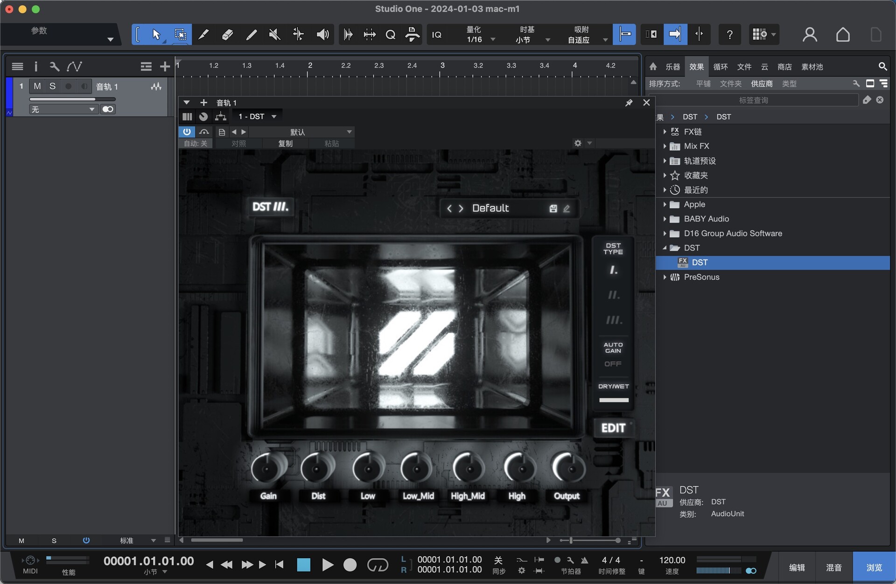
Task: Select the Zoom tool in toolbar
Action: (389, 35)
